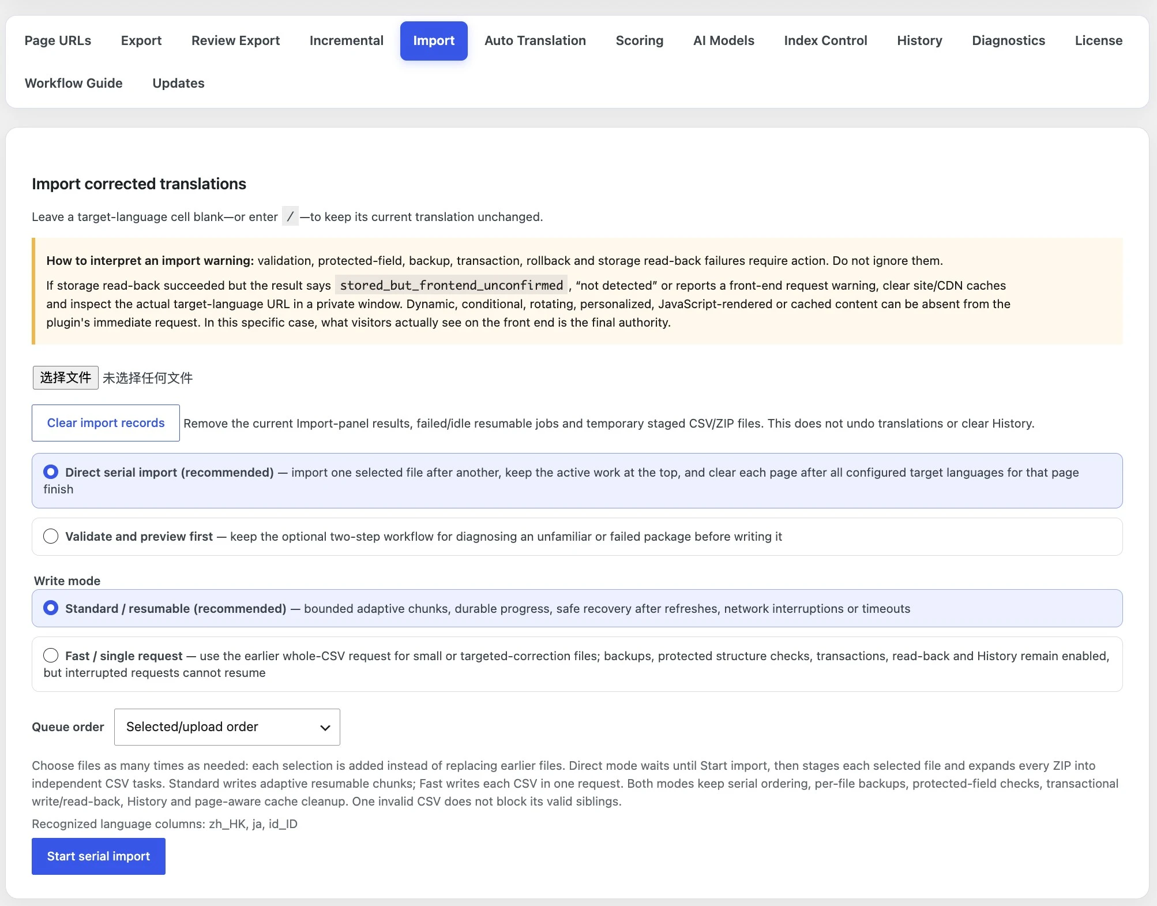Open the AI Models tab
The width and height of the screenshot is (1157, 906).
(x=724, y=40)
